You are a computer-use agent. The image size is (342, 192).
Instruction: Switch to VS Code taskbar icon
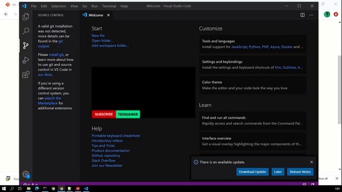pyautogui.click(x=86, y=188)
